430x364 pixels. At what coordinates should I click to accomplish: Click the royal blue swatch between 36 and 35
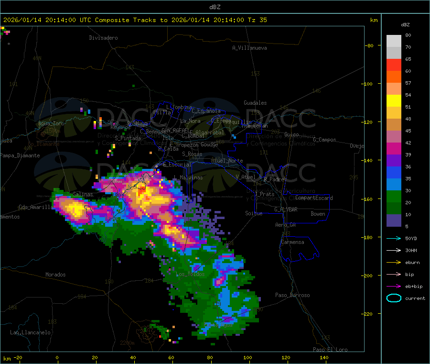point(394,172)
